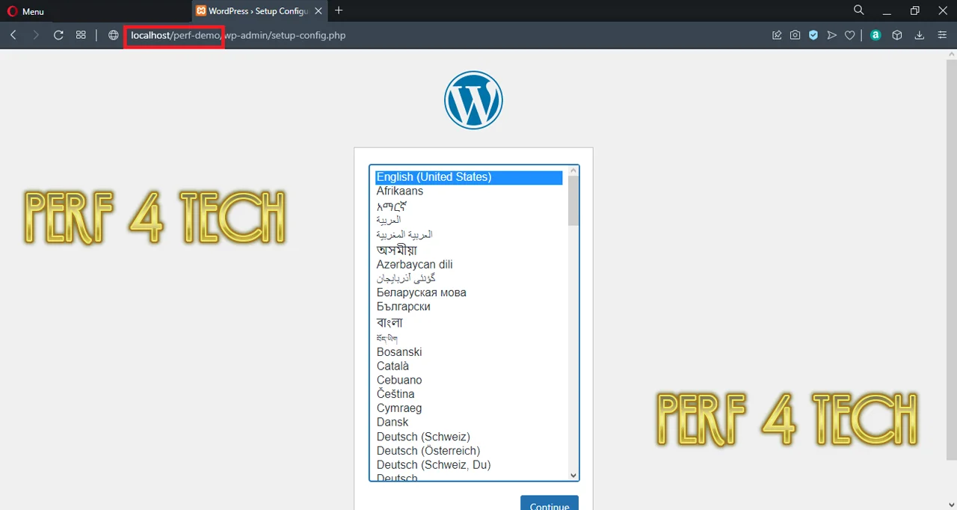Select Čeština language option
The height and width of the screenshot is (510, 957).
click(x=469, y=394)
